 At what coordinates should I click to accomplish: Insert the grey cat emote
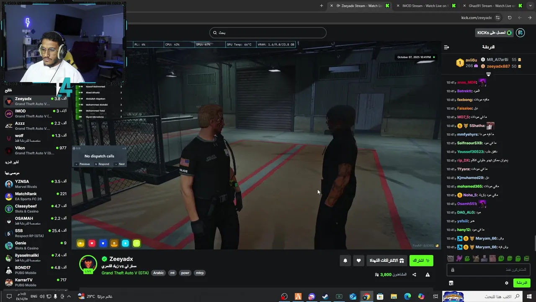(450, 258)
